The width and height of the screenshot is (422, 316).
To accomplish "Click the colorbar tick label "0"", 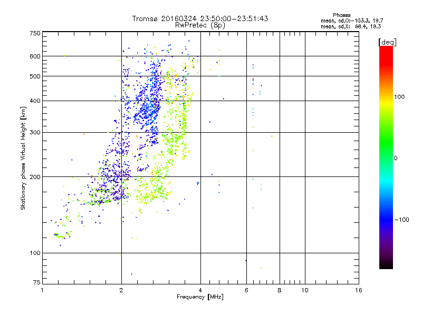I will [x=396, y=159].
